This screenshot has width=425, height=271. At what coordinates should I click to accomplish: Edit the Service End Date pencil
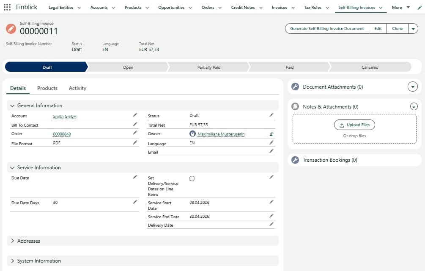tap(271, 216)
